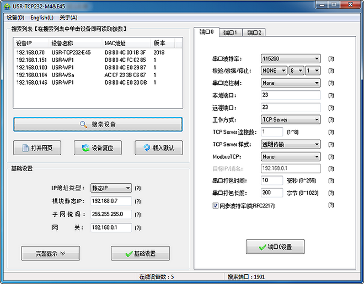Click the 子网掩码 input field
Viewport: 364px width, 284px height.
coord(111,214)
